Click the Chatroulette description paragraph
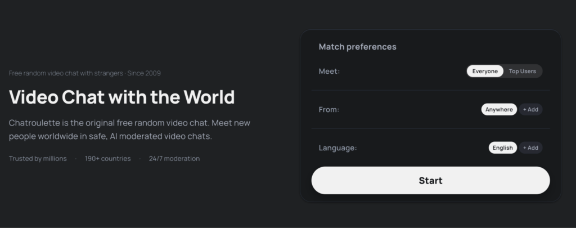This screenshot has width=576, height=228. click(129, 129)
